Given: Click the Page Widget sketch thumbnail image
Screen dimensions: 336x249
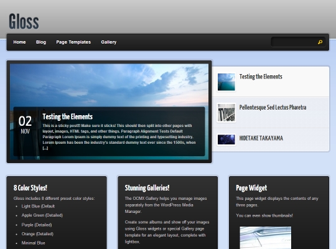Looking at the screenshot, I should pyautogui.click(x=266, y=238).
